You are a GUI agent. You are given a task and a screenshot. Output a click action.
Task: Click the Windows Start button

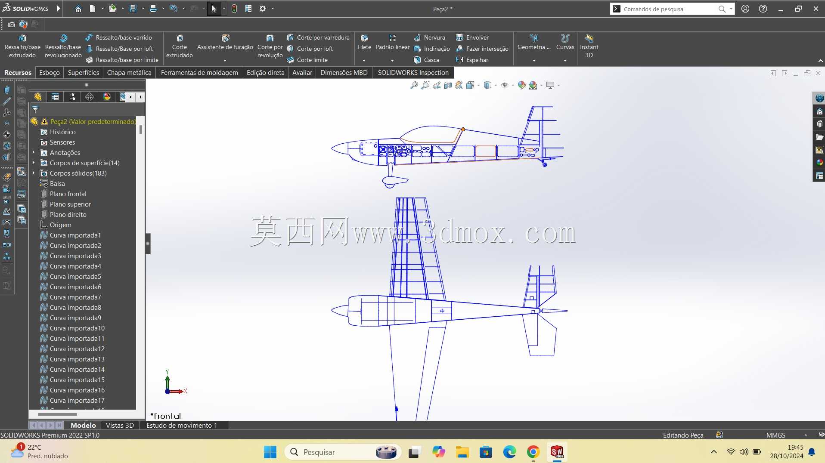[270, 452]
